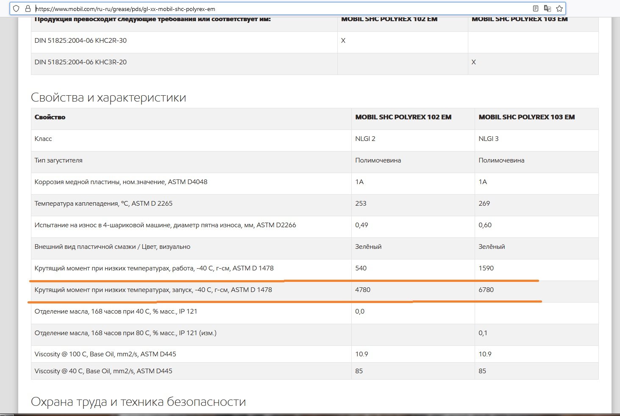Image resolution: width=620 pixels, height=416 pixels.
Task: Click 'Полимочевина' in the 102 EM column
Action: click(378, 160)
